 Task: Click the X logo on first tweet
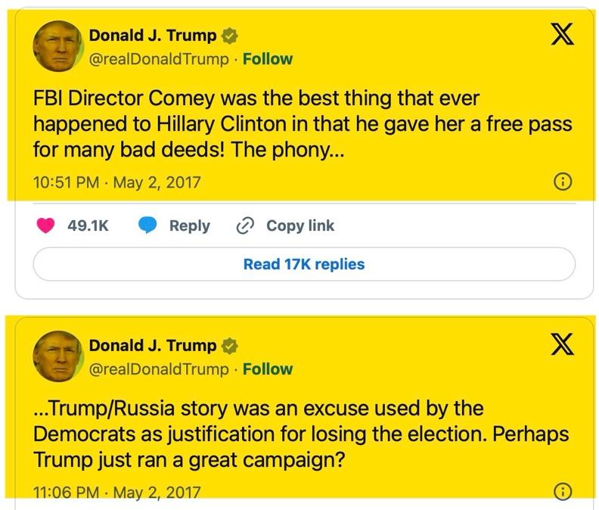tap(561, 36)
